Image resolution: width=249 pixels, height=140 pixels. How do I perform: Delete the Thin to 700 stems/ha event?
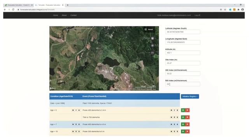tap(171, 117)
